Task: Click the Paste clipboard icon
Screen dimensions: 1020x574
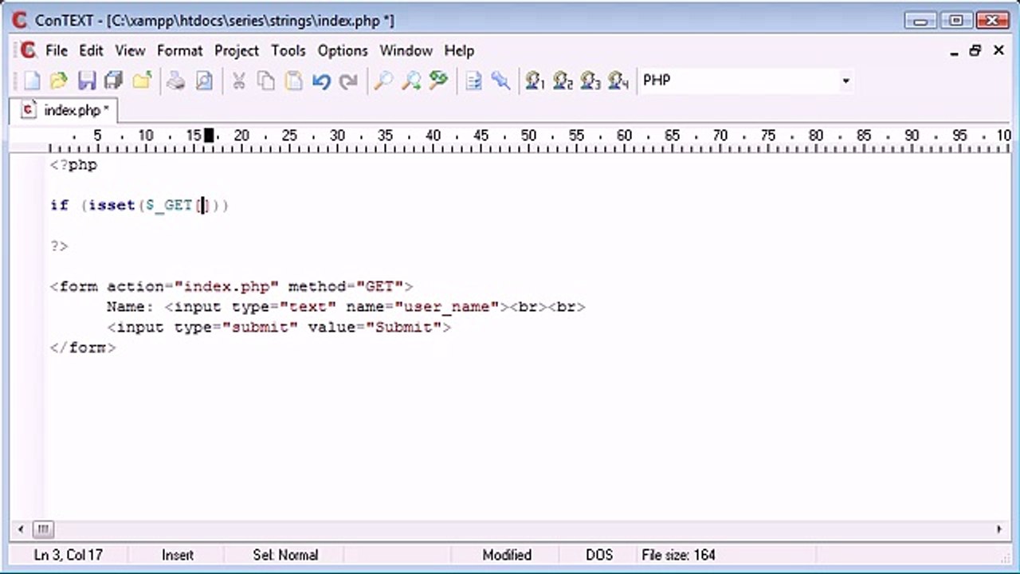Action: (293, 81)
